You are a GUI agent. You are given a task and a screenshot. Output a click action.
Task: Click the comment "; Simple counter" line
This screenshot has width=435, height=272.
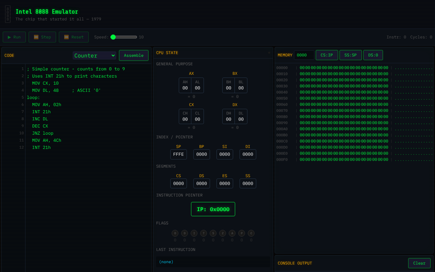tap(76, 69)
